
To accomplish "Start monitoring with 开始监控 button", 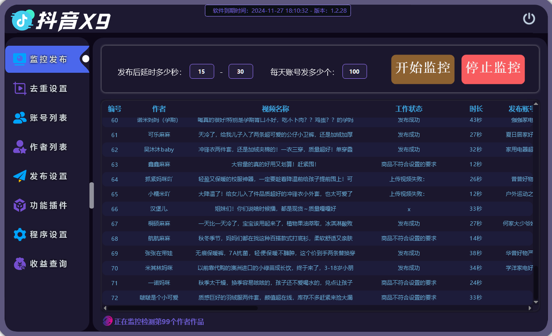I will pos(422,69).
